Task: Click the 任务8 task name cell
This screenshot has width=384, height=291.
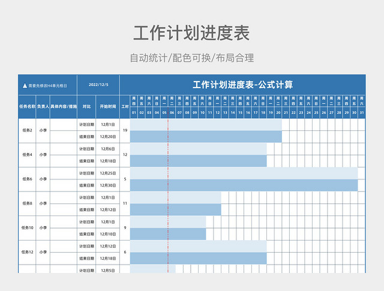Action: coord(27,203)
